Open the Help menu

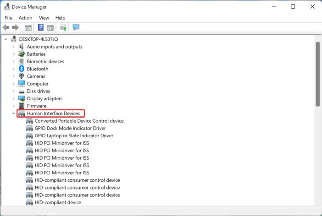[x=61, y=18]
